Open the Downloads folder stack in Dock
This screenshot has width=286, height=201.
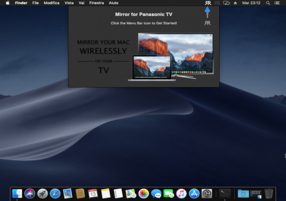pos(243,194)
